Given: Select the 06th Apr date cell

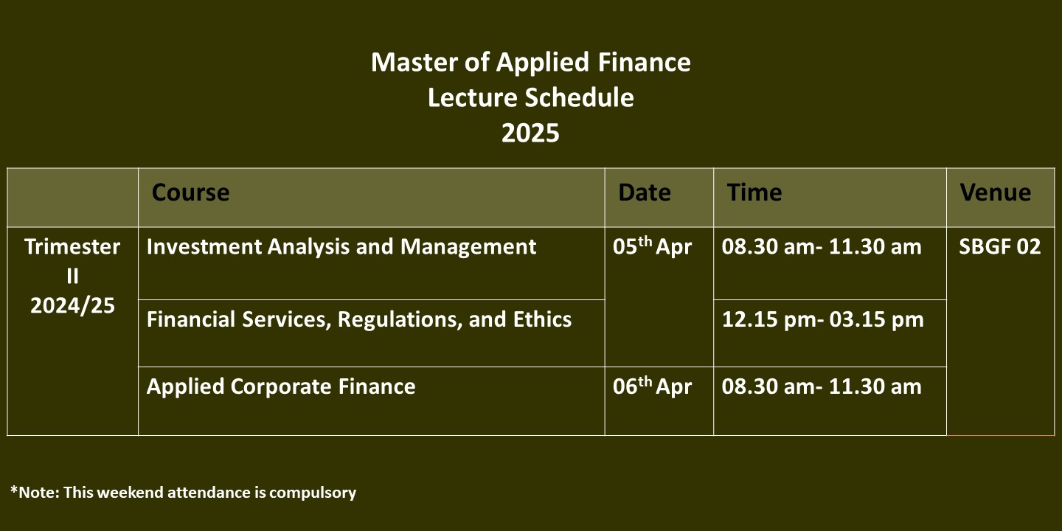Looking at the screenshot, I should pos(653,386).
